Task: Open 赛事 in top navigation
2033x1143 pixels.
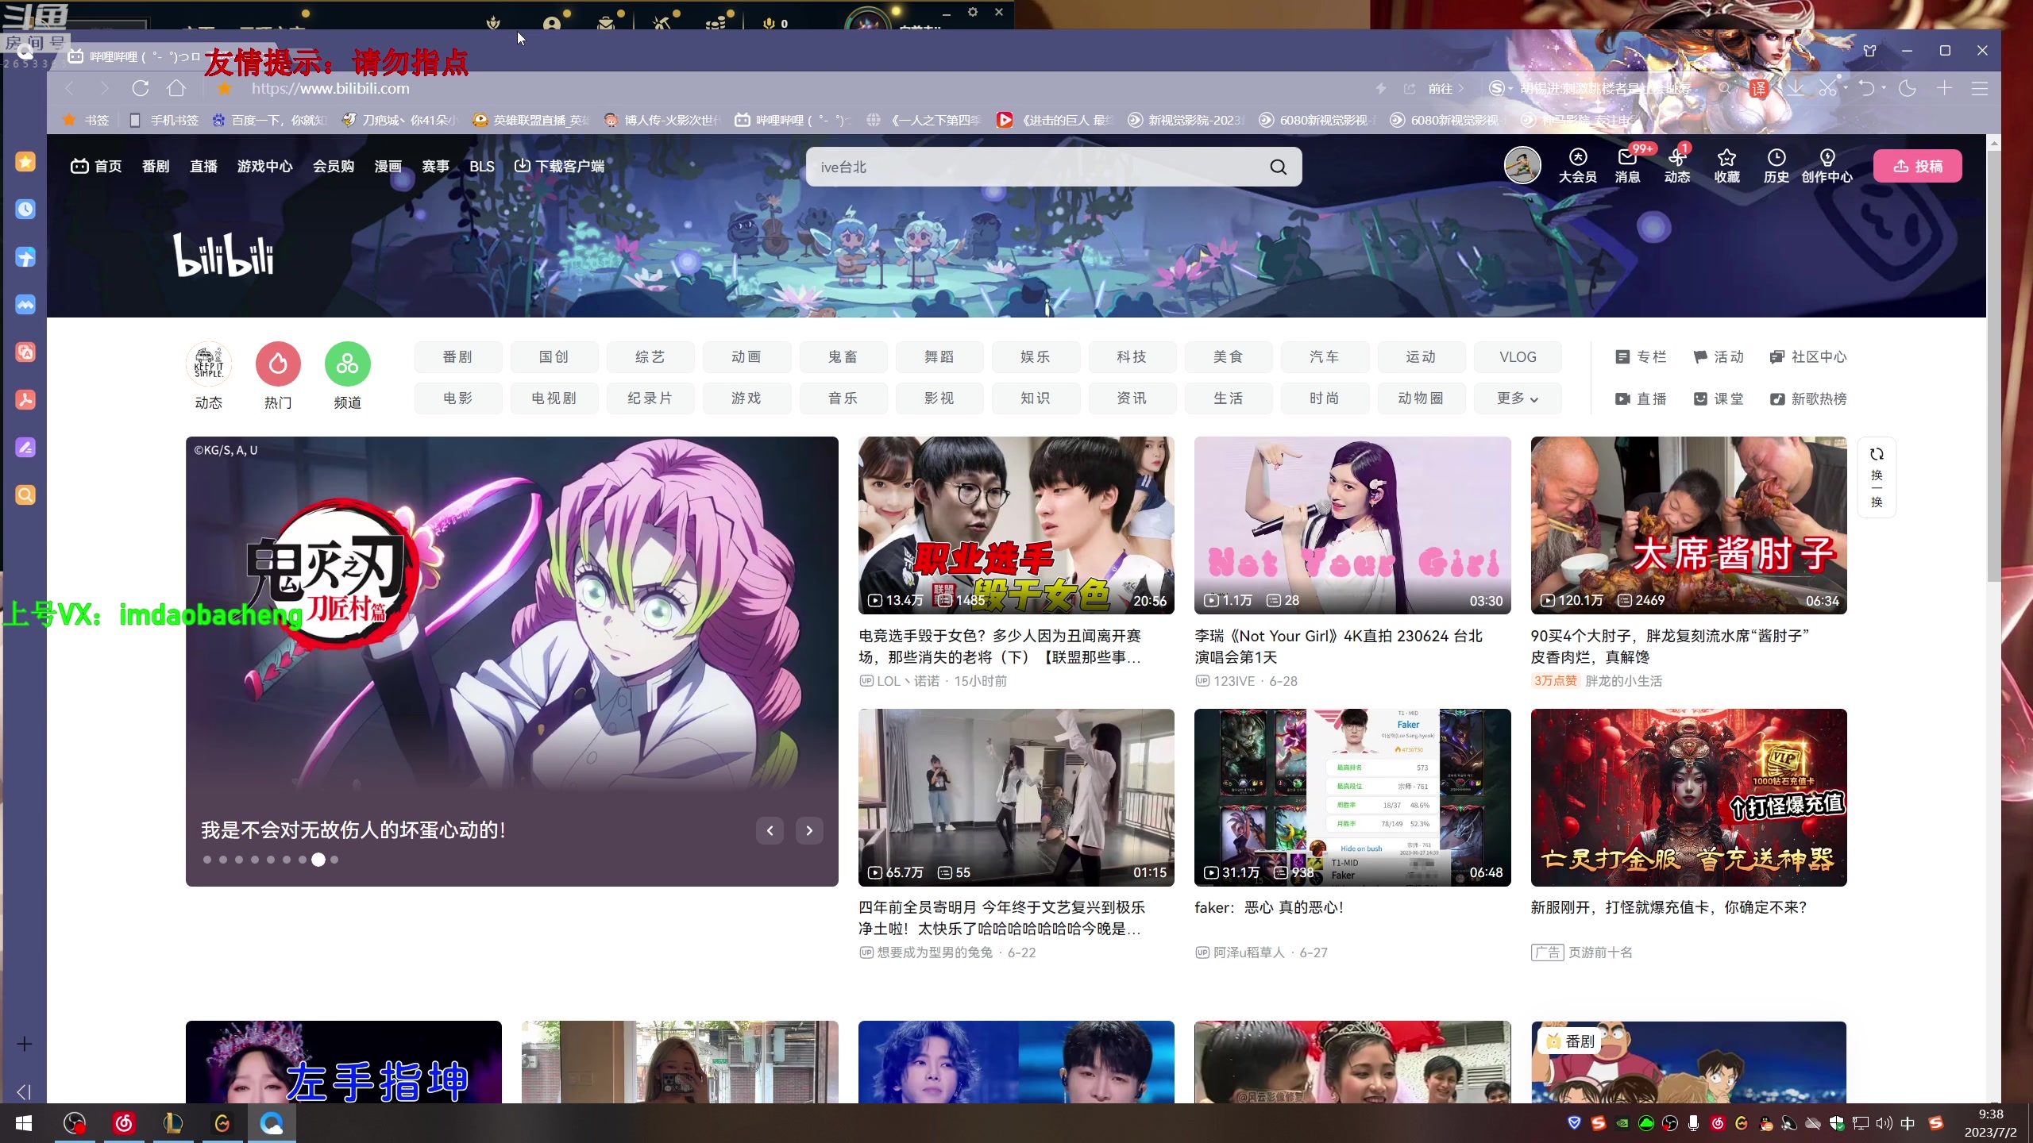Action: 435,167
